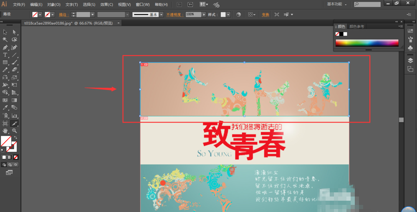417x212 pixels.
Task: Click the 变换 link in control bar
Action: pyautogui.click(x=265, y=15)
